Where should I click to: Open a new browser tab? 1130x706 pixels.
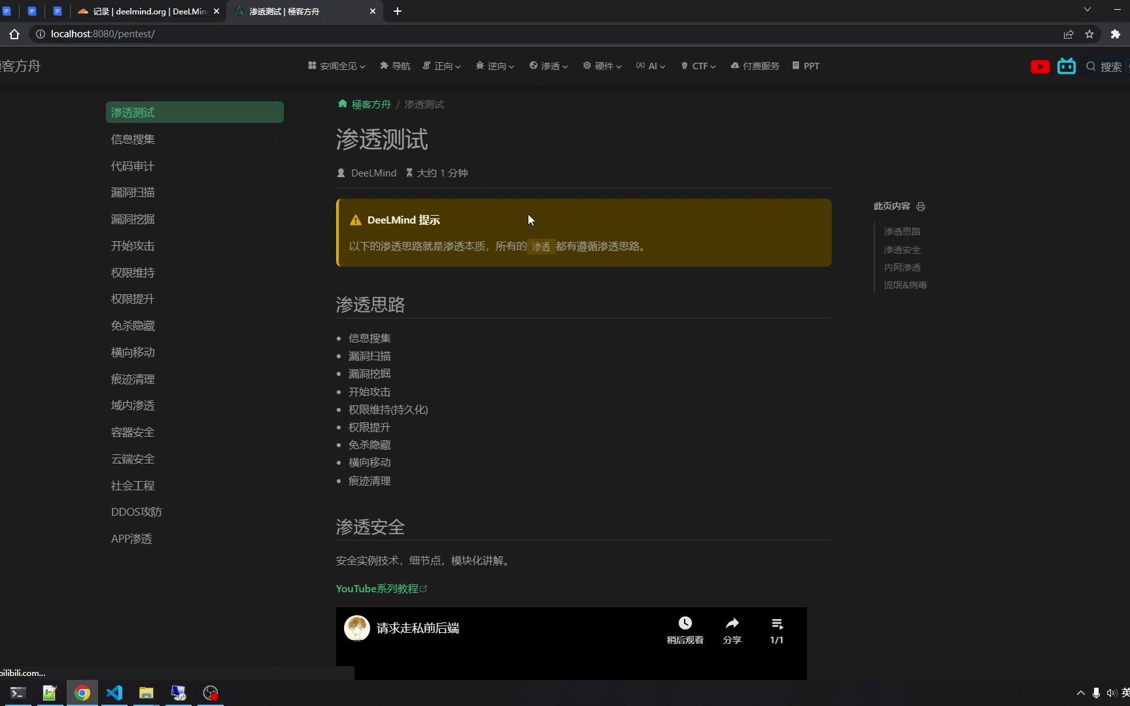coord(398,11)
